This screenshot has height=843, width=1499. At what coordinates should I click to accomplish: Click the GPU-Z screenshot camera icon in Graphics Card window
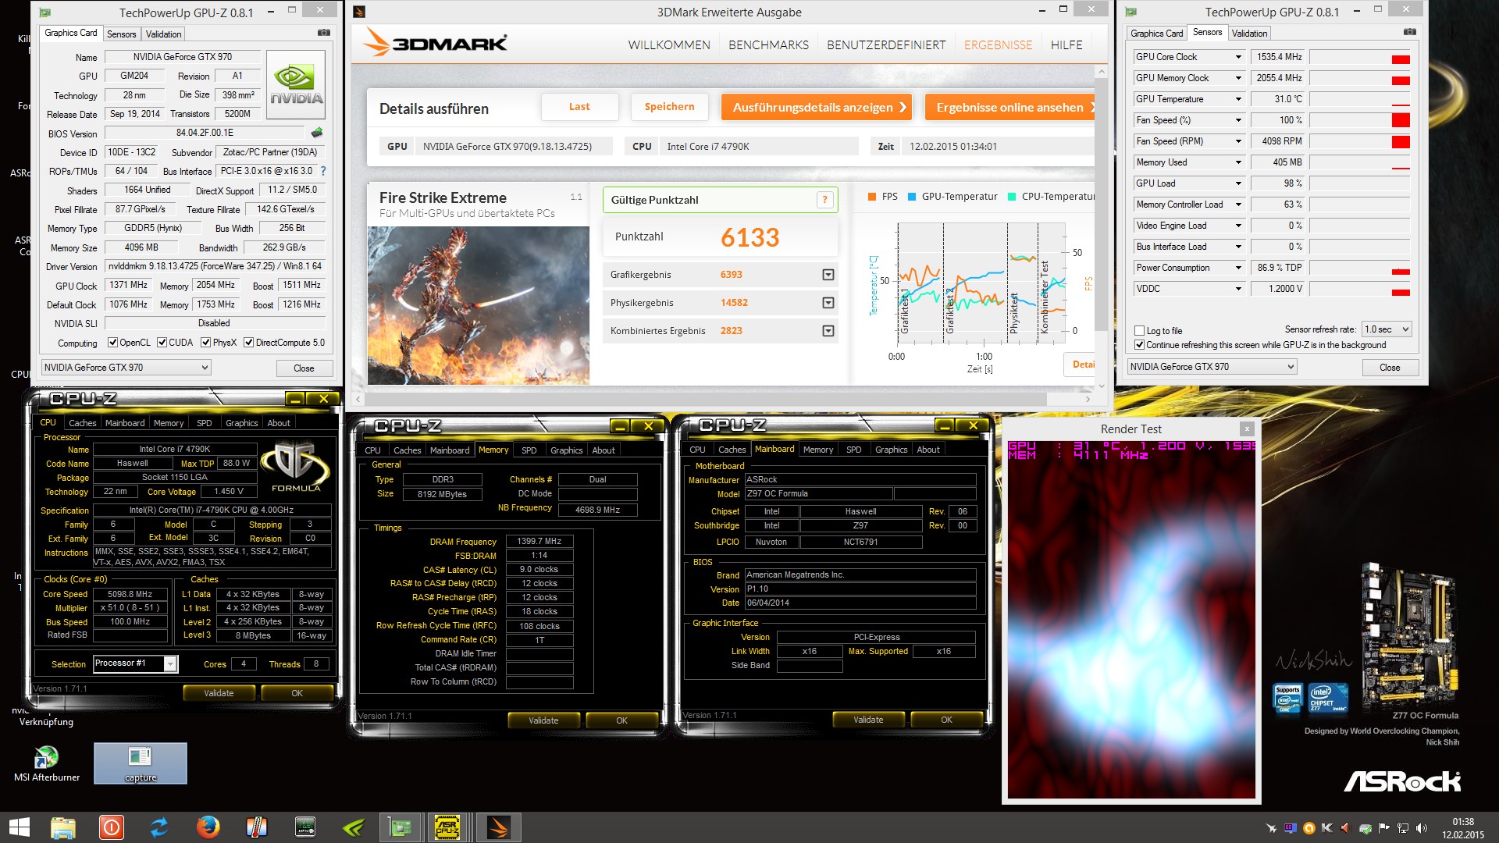tap(324, 33)
